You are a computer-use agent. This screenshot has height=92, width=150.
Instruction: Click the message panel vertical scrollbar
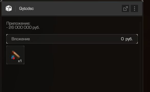(140, 56)
